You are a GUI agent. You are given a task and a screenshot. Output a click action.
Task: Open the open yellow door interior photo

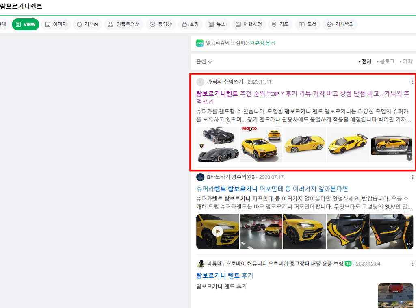tap(348, 231)
